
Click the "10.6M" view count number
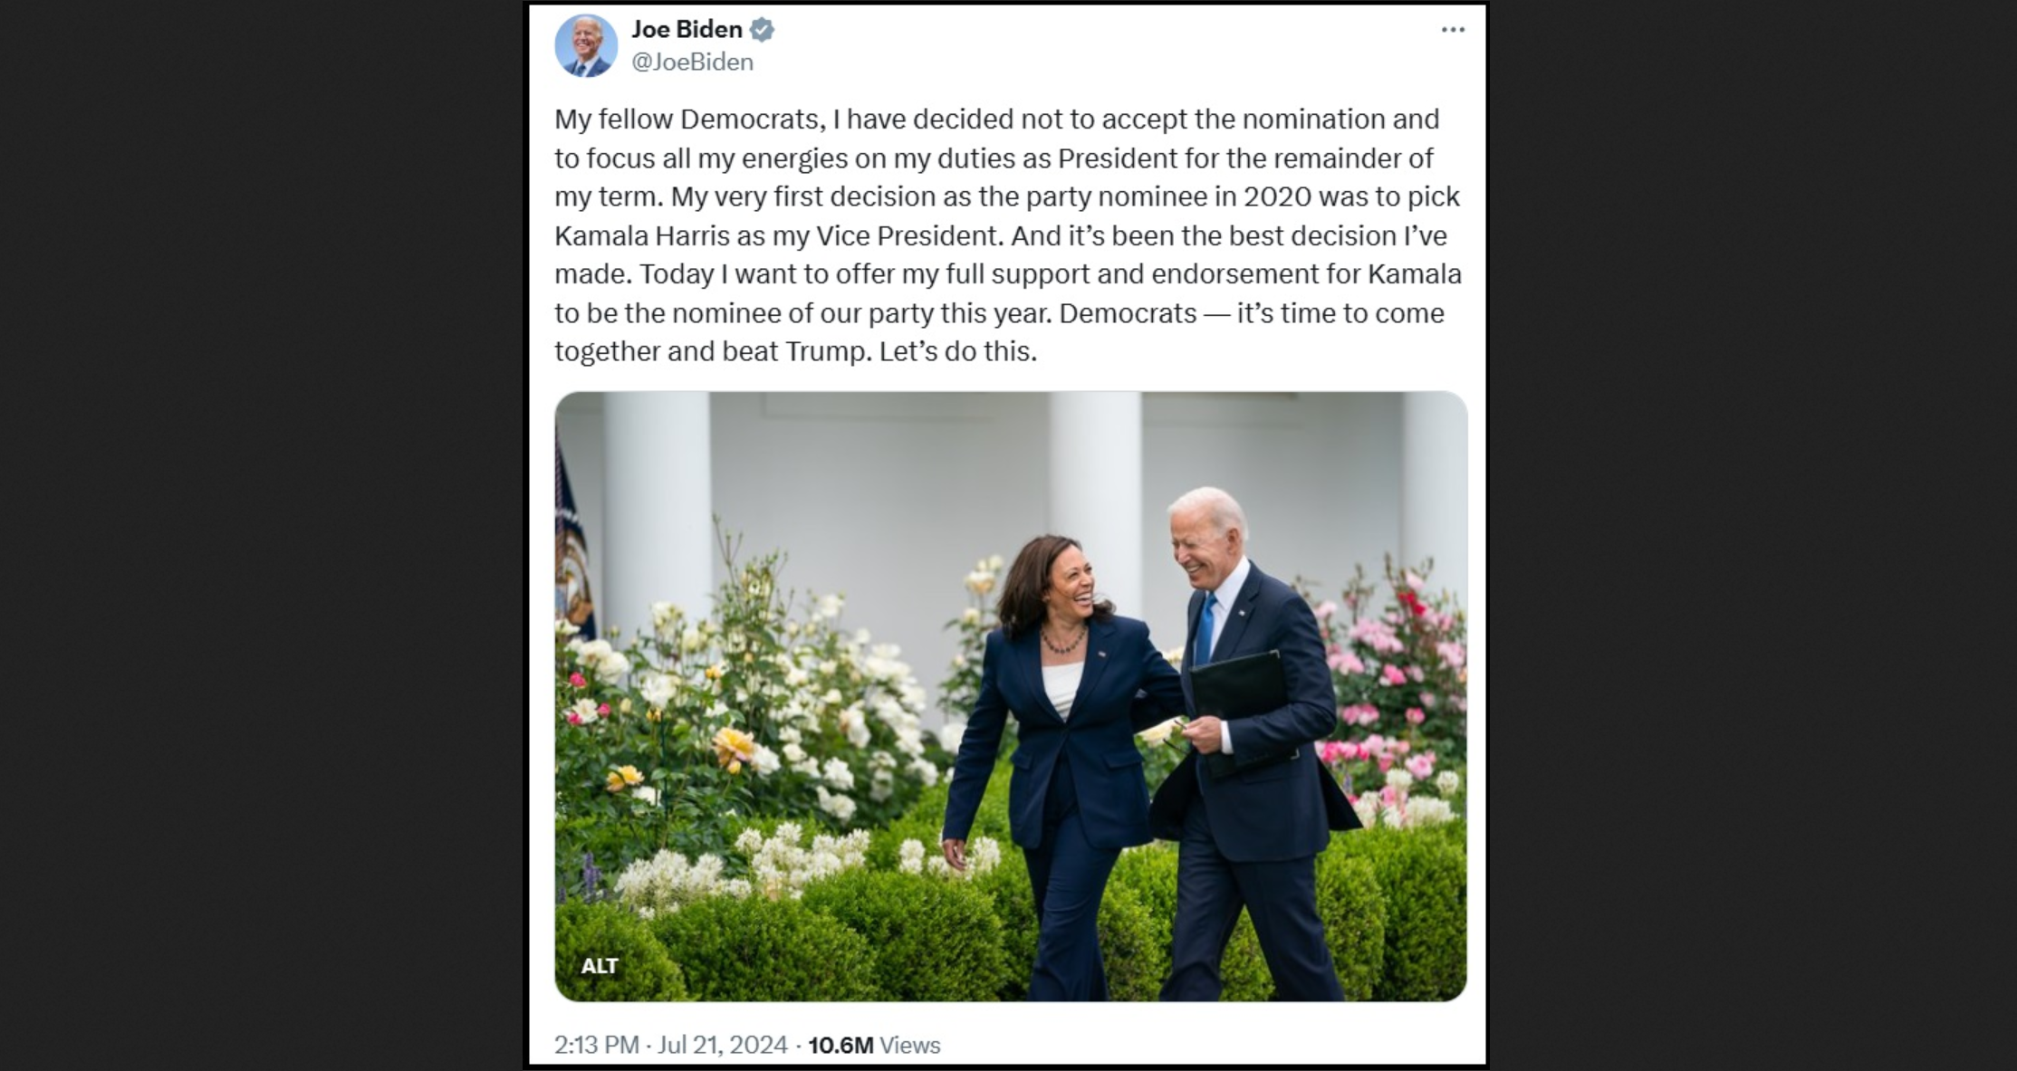pos(840,1045)
